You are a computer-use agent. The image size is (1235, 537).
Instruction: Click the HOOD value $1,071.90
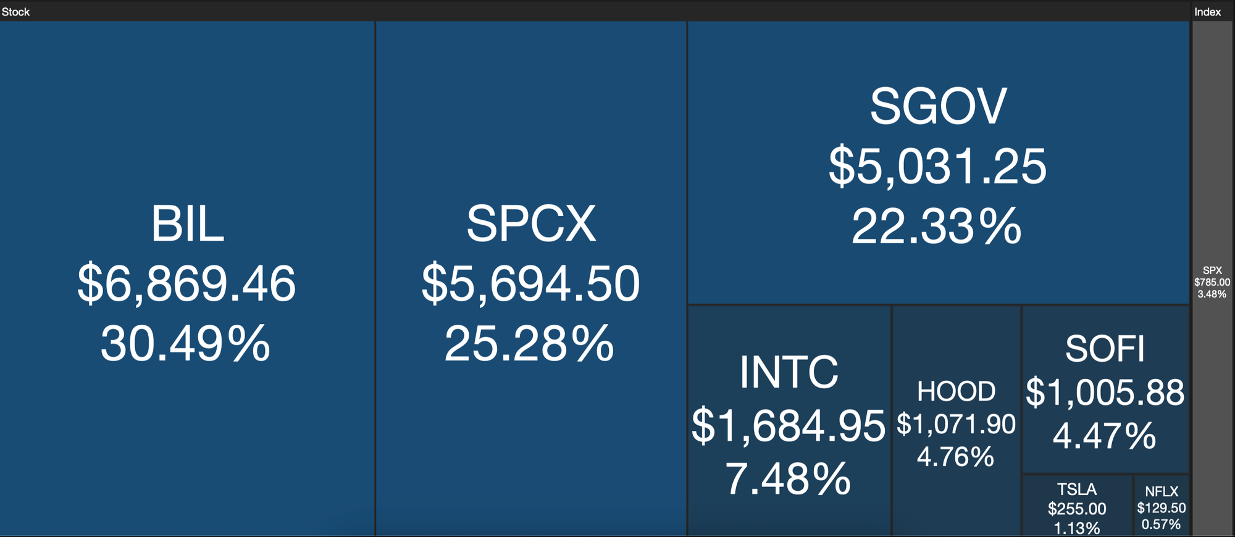pos(956,424)
